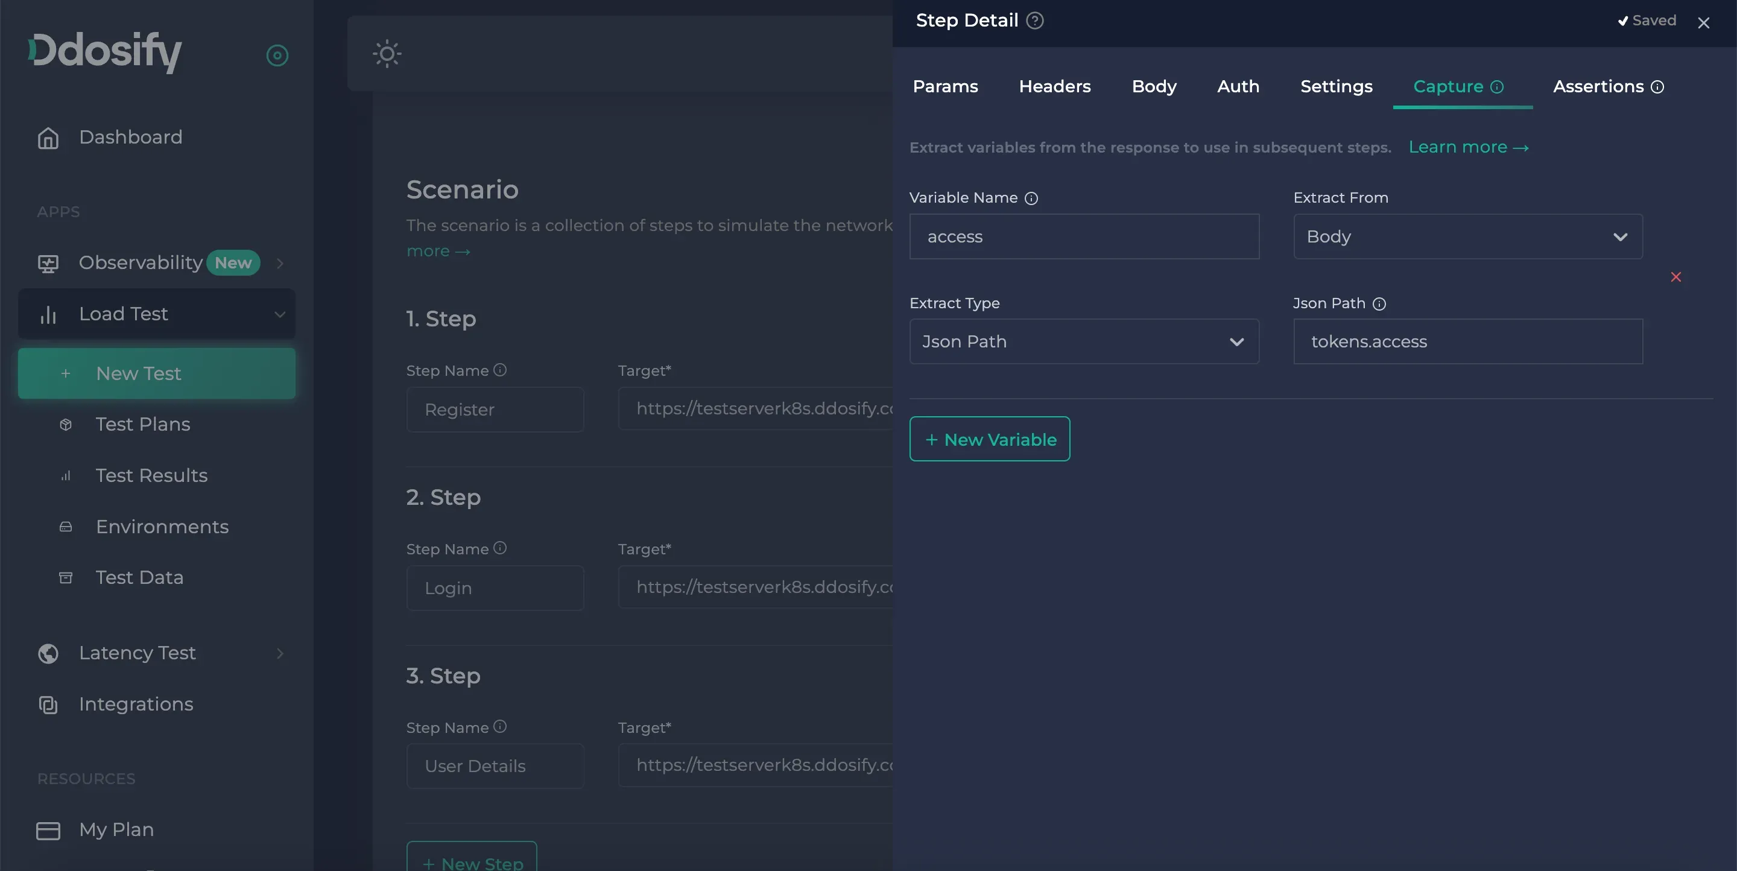Open Dashboard from the sidebar home icon
Viewport: 1737px width, 871px height.
pos(48,138)
